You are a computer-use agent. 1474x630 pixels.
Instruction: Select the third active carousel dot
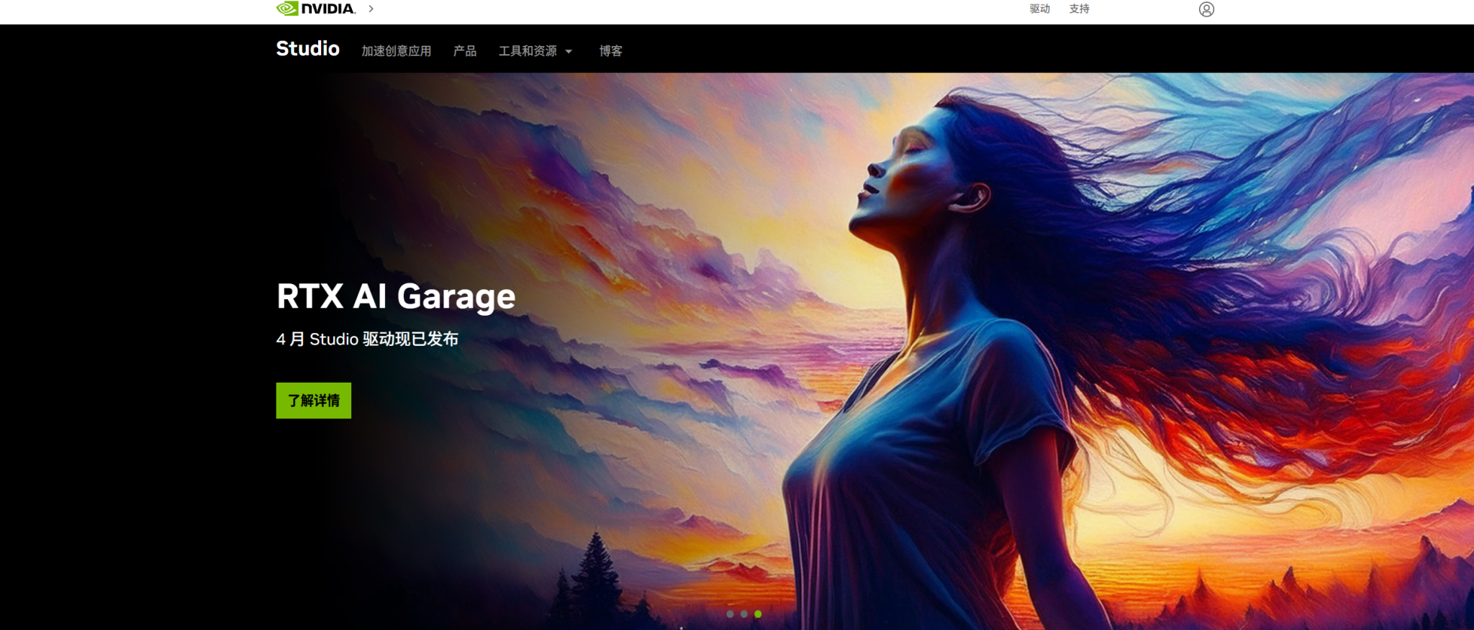tap(758, 614)
